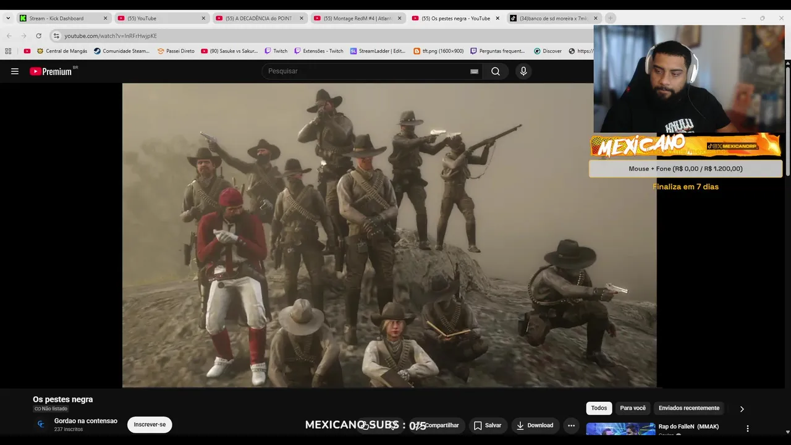The image size is (791, 445).
Task: Click the address bar URL
Action: pyautogui.click(x=111, y=36)
